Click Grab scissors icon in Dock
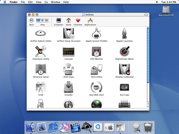This screenshot has height=134, width=179. point(120,127)
